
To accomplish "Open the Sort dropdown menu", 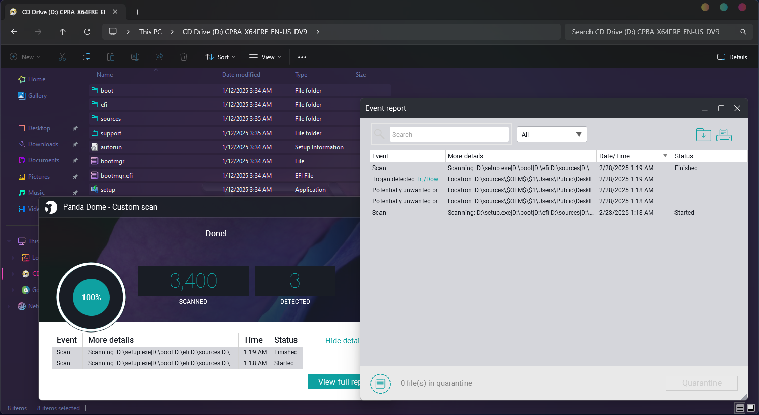I will pyautogui.click(x=220, y=57).
